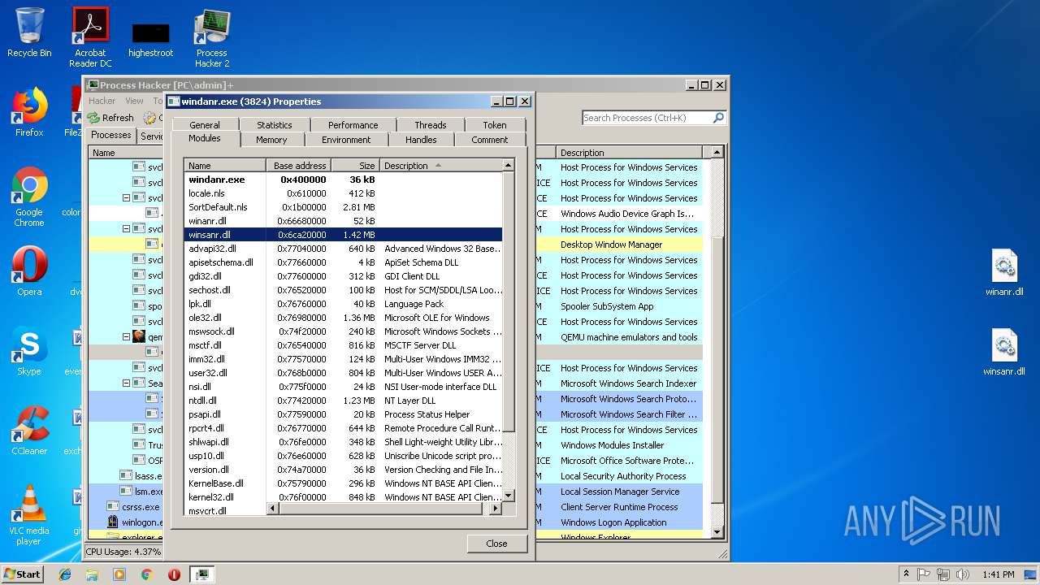Select winanr.dll module in list
The width and height of the screenshot is (1040, 585).
pos(344,221)
